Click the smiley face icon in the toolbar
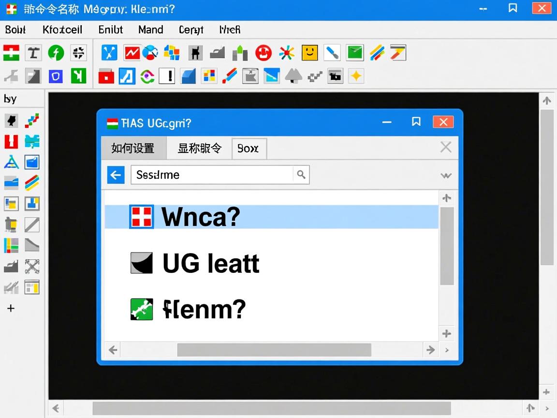This screenshot has width=557, height=418. tap(309, 53)
